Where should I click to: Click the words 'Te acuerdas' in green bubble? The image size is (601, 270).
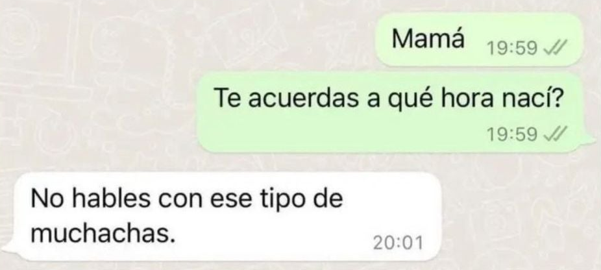pyautogui.click(x=286, y=99)
